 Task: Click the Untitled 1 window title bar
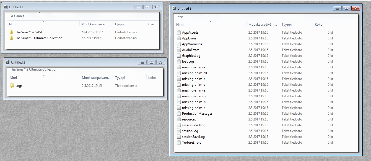click(x=69, y=7)
